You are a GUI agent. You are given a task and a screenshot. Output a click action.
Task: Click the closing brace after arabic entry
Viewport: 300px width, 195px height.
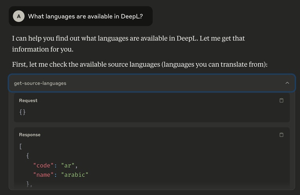coord(28,184)
